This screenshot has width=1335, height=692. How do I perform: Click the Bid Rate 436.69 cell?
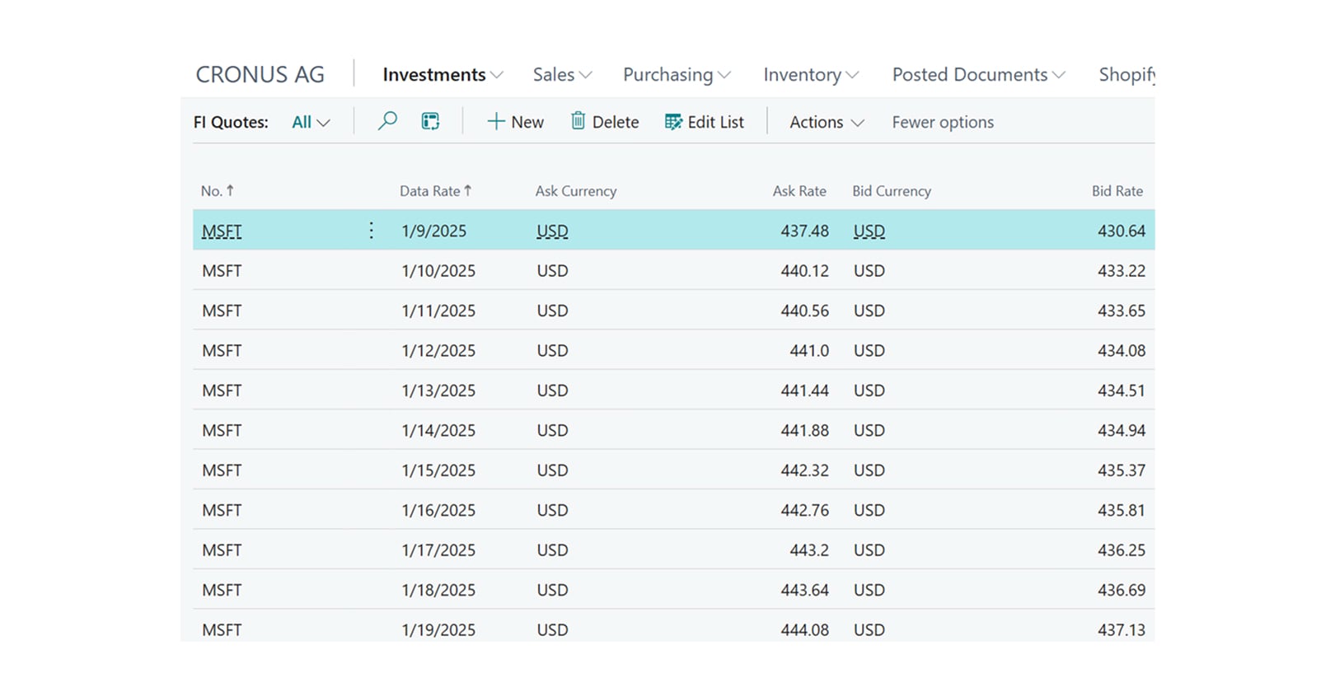tap(1122, 591)
